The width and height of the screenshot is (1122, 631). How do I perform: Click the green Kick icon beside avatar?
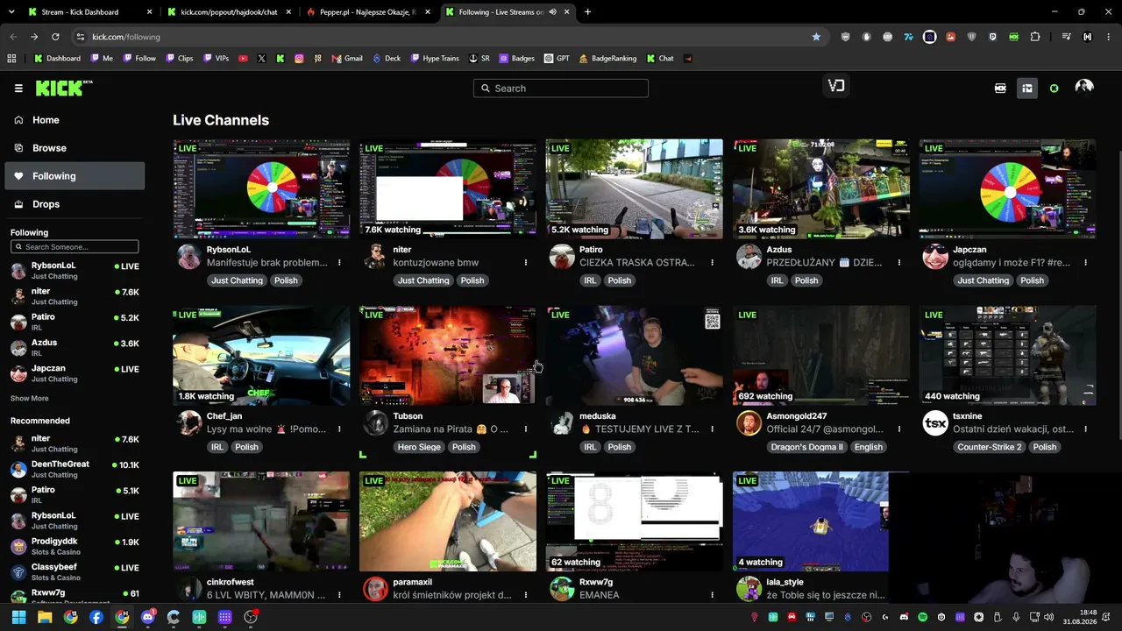1054,88
